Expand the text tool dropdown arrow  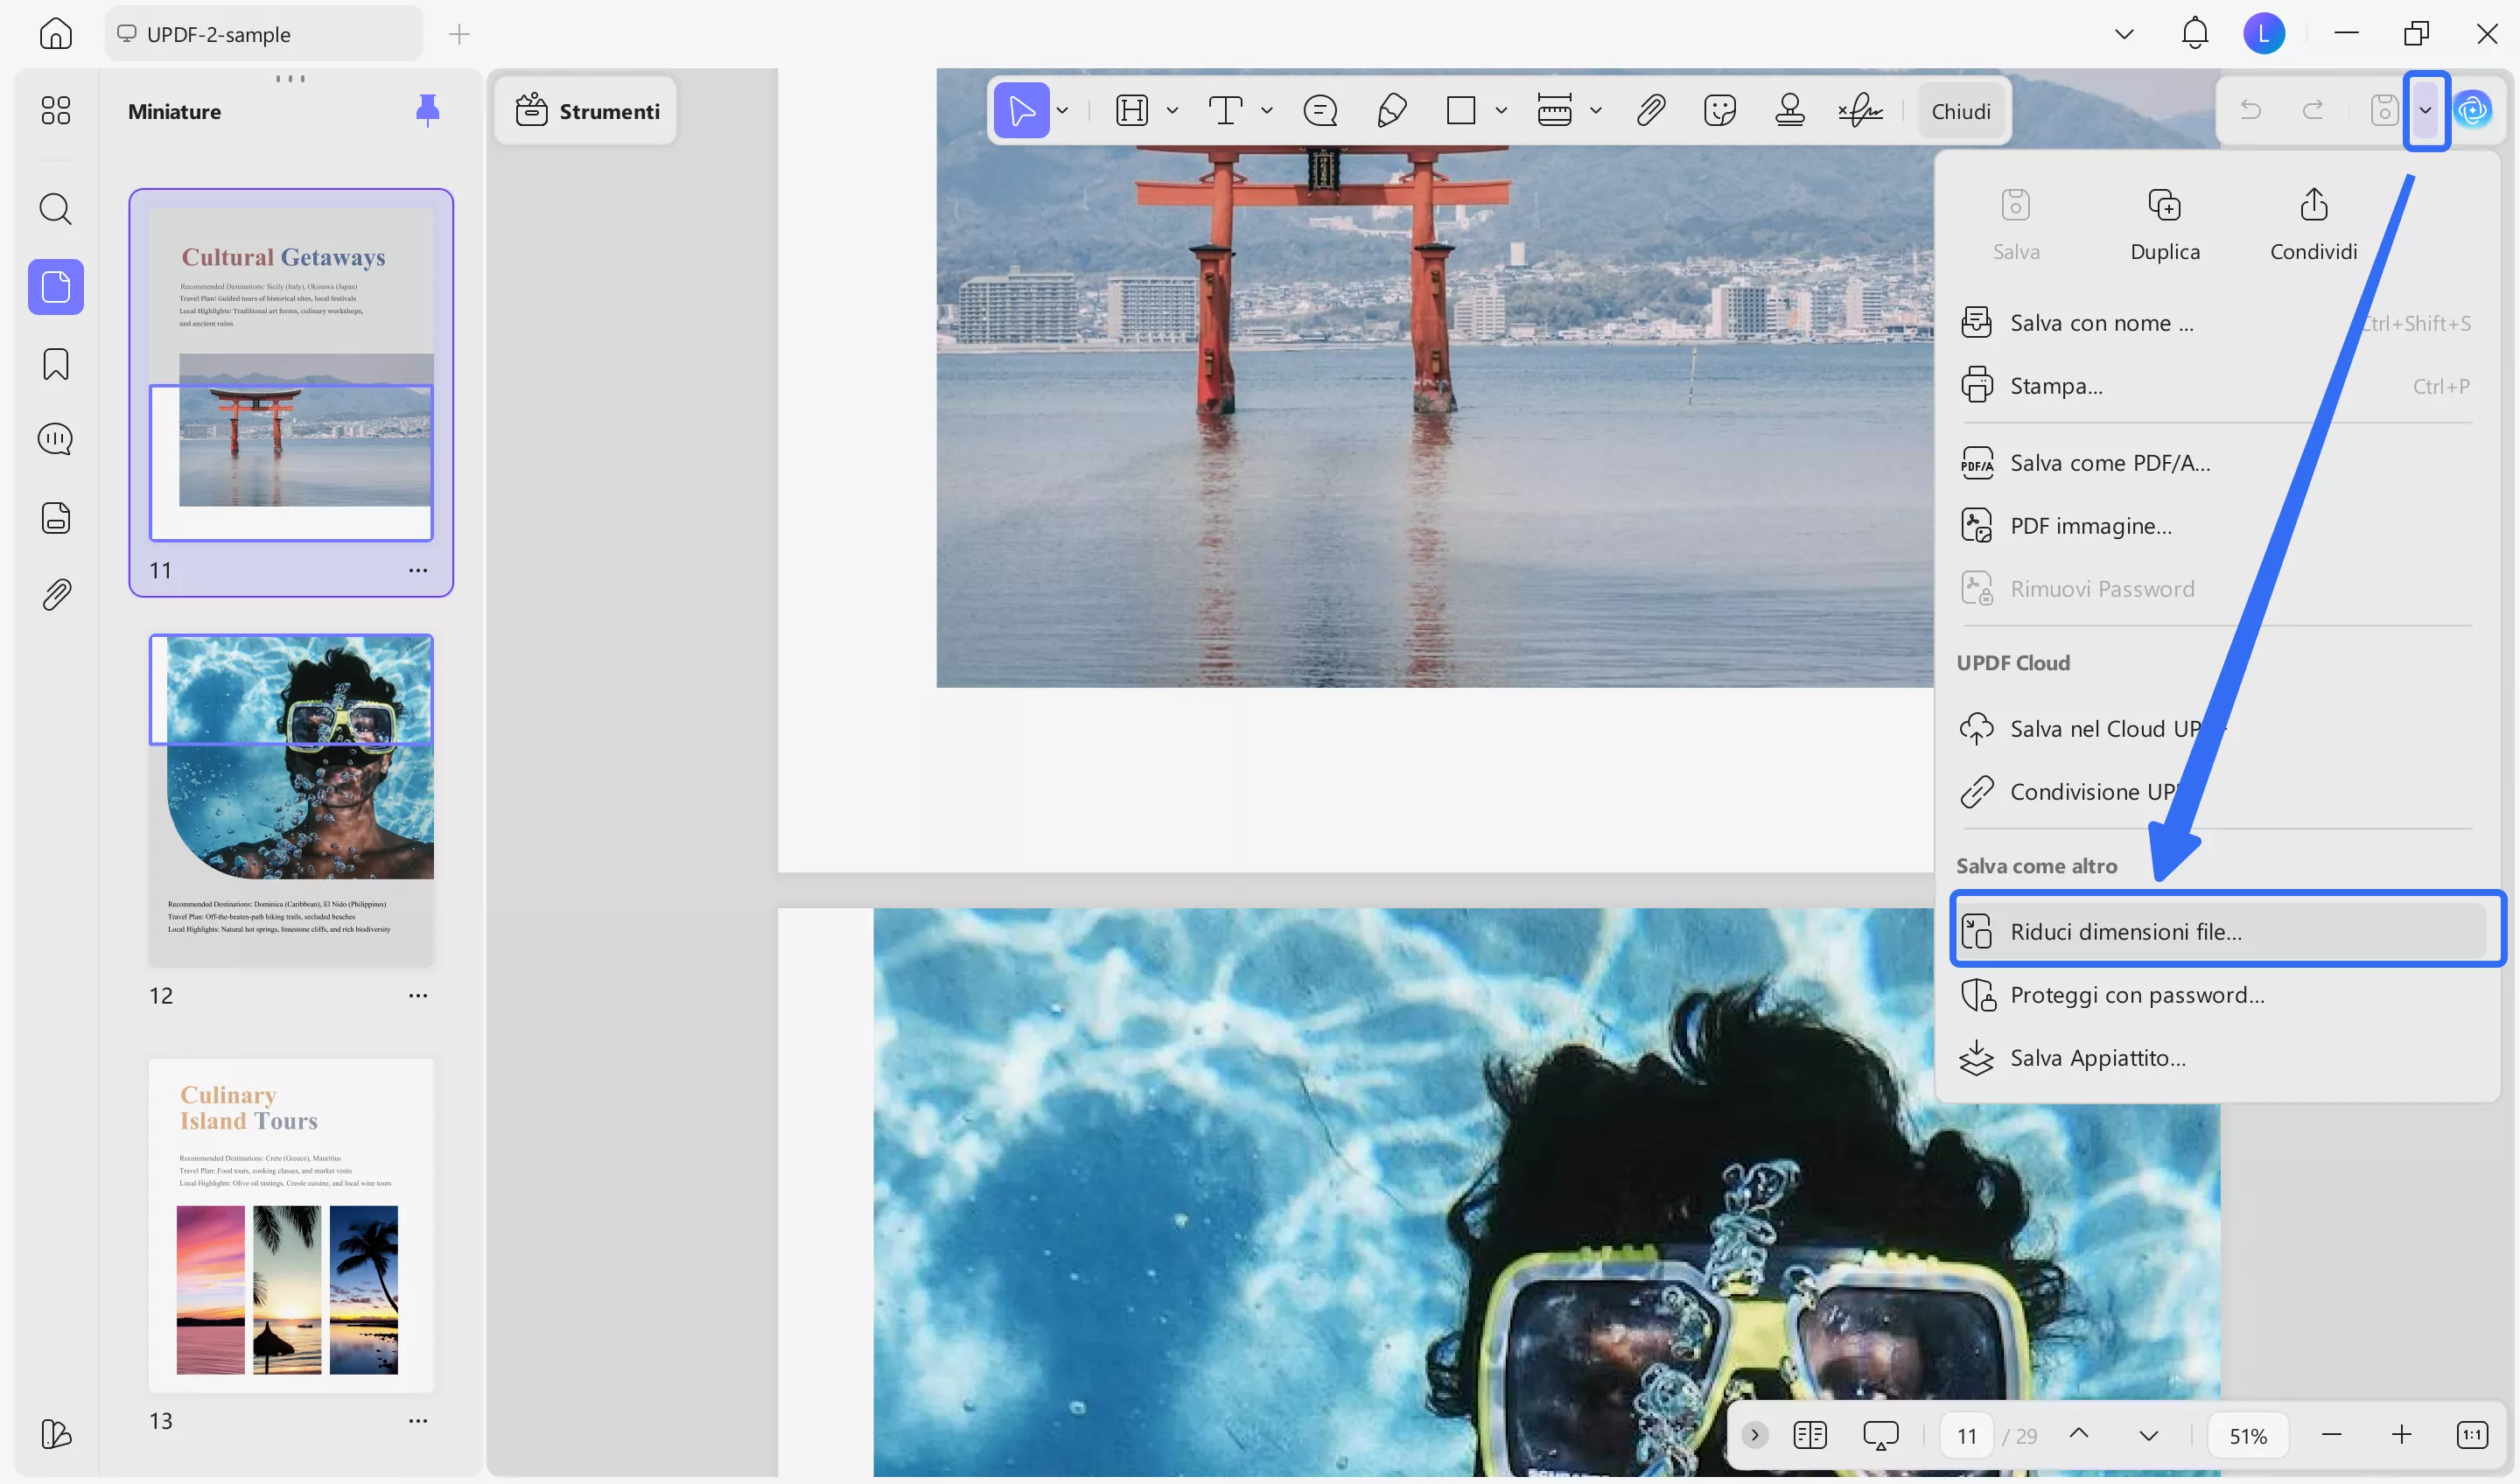1267,111
